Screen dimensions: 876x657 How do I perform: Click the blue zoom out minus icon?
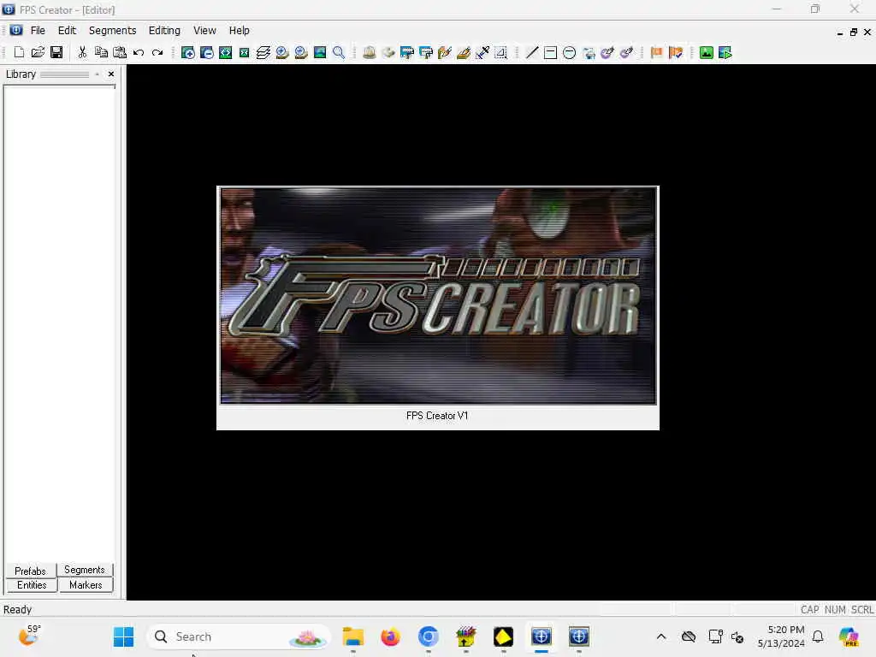tap(207, 52)
